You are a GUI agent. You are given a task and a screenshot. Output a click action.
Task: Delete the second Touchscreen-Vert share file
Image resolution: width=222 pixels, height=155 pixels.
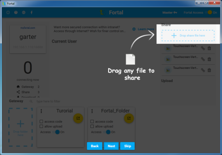209,59
